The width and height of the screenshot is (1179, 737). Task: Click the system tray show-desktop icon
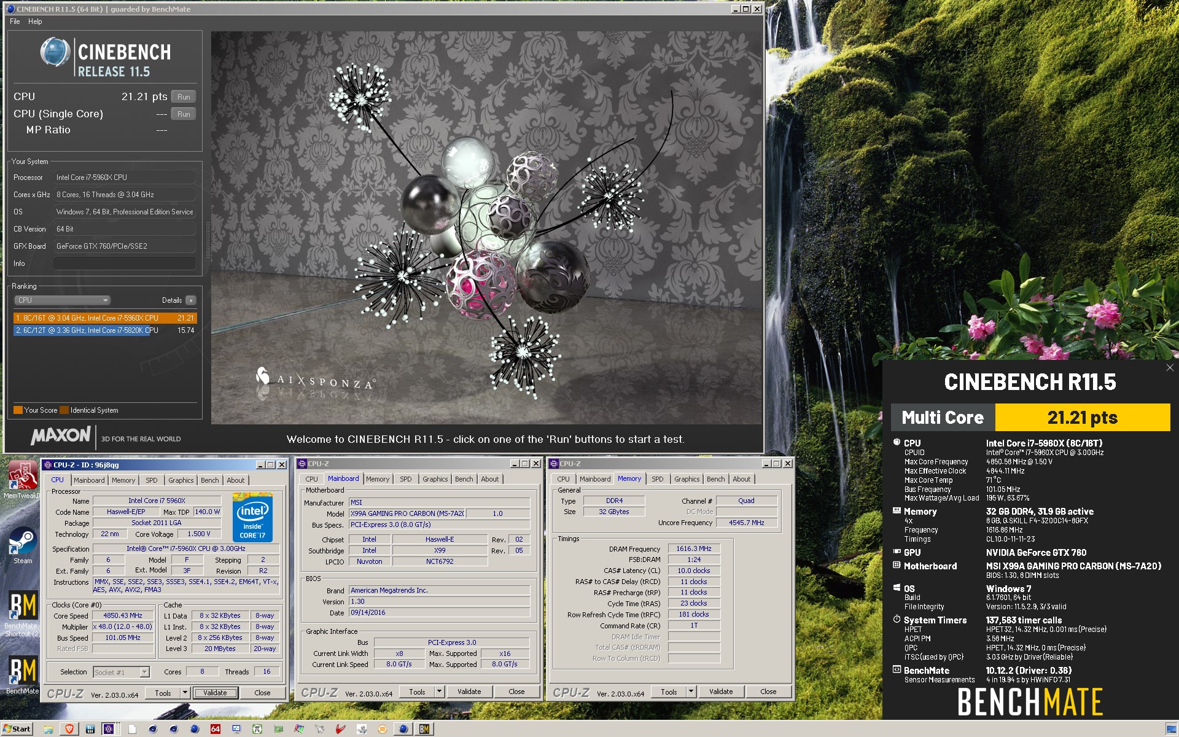[1170, 729]
